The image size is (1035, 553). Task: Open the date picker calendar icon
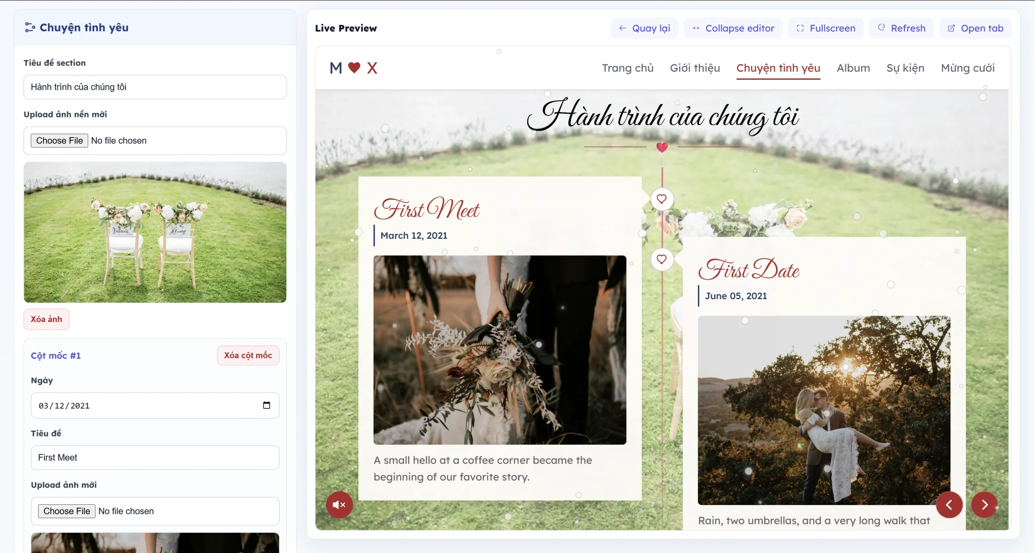266,405
